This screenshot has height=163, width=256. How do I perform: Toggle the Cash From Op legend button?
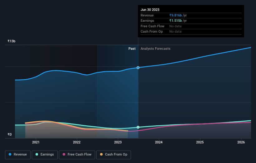tap(114, 155)
